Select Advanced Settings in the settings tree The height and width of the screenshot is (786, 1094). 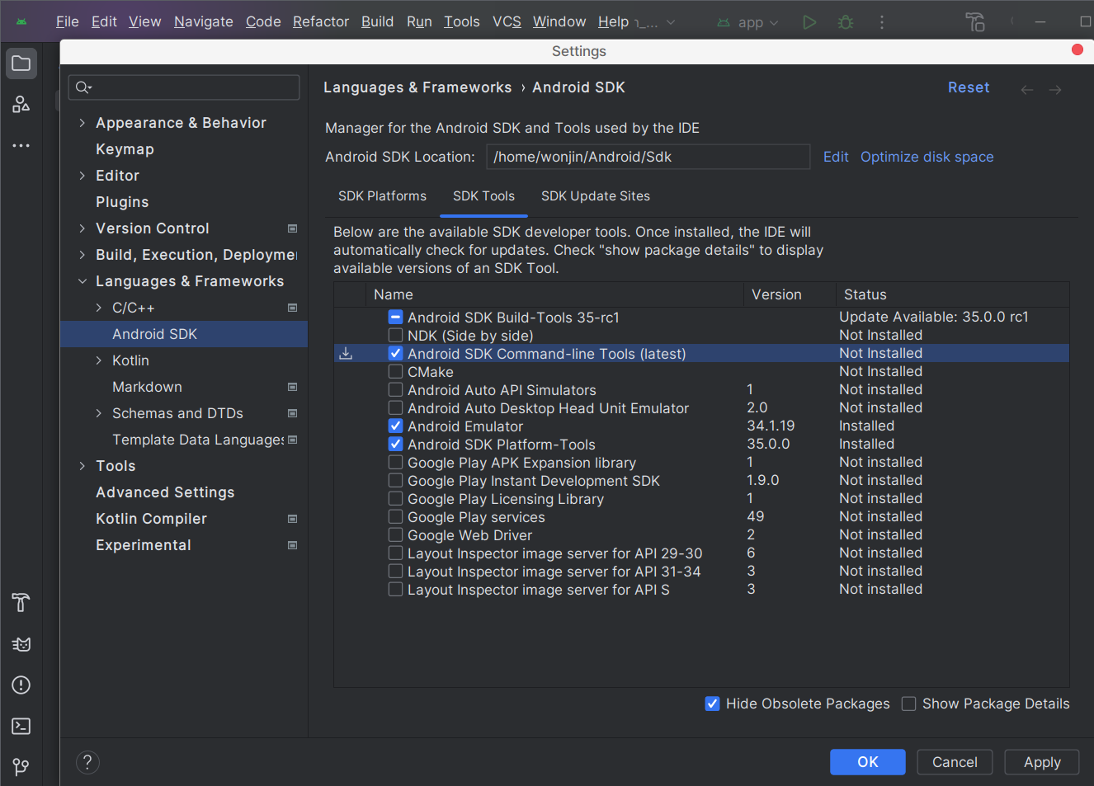click(165, 492)
